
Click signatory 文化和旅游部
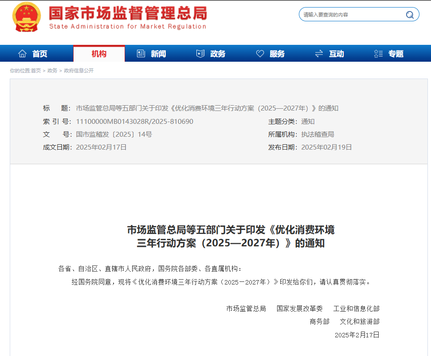(x=360, y=322)
